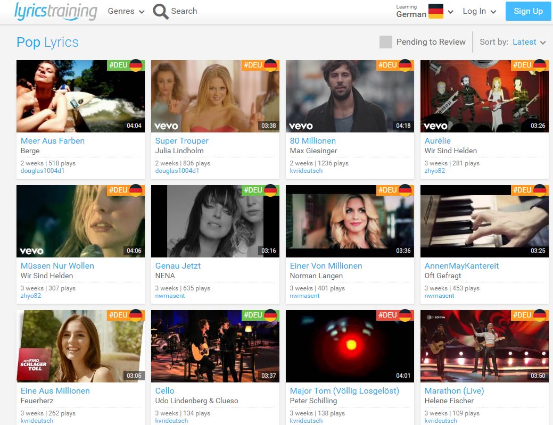
Task: Toggle the Pending to Review checkbox
Action: point(386,42)
